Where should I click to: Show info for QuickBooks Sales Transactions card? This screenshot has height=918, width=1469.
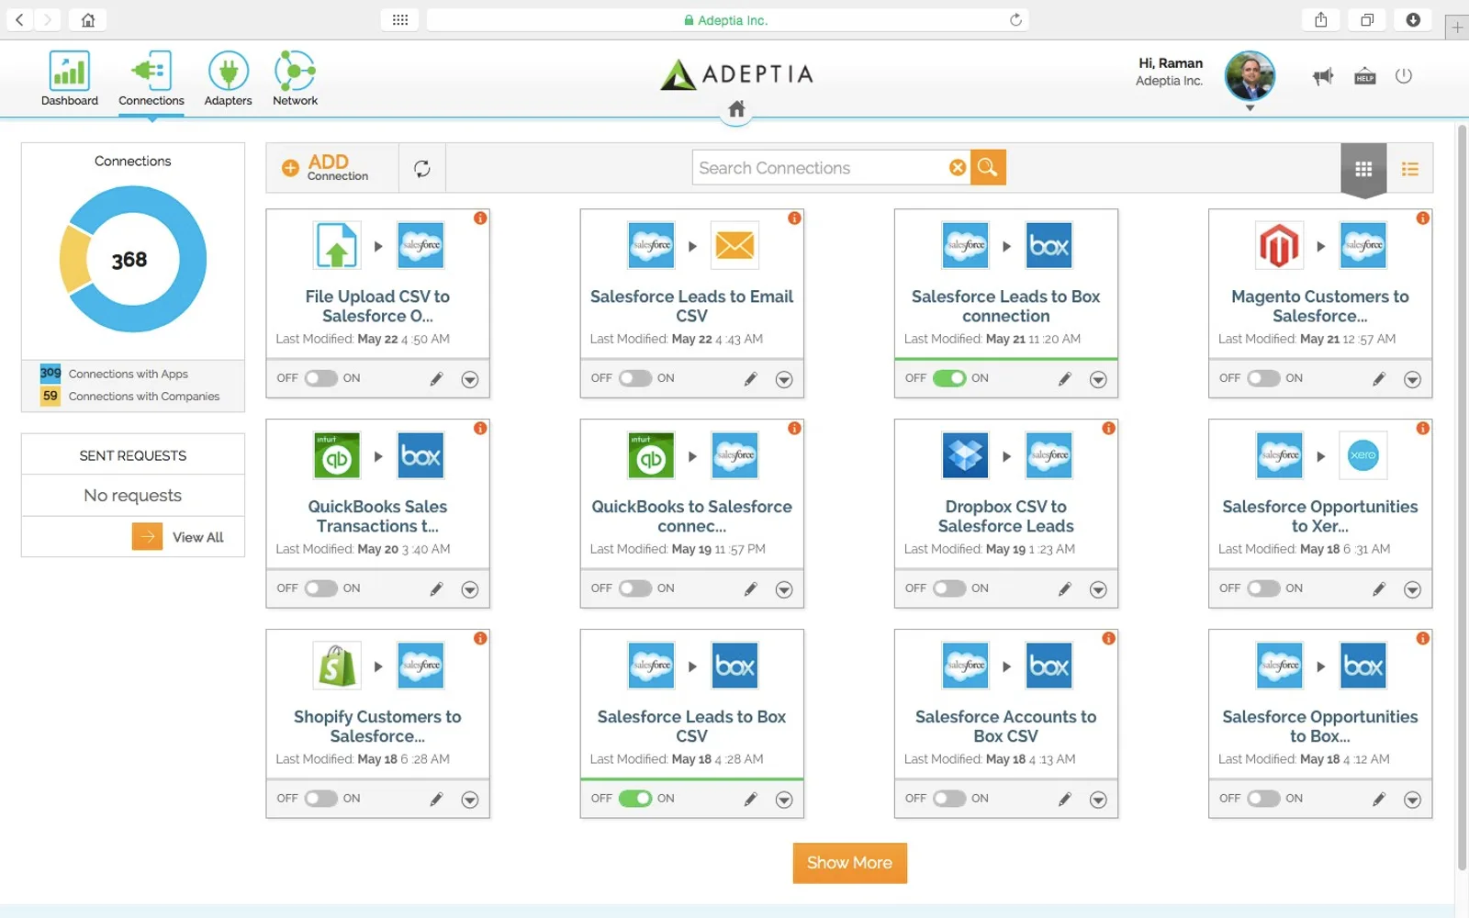coord(480,429)
